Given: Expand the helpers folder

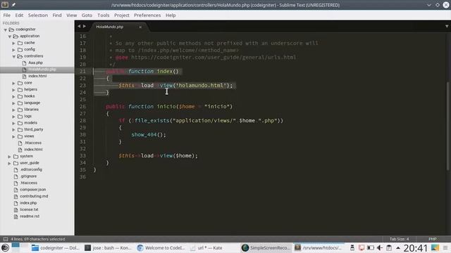Looking at the screenshot, I should tap(13, 90).
